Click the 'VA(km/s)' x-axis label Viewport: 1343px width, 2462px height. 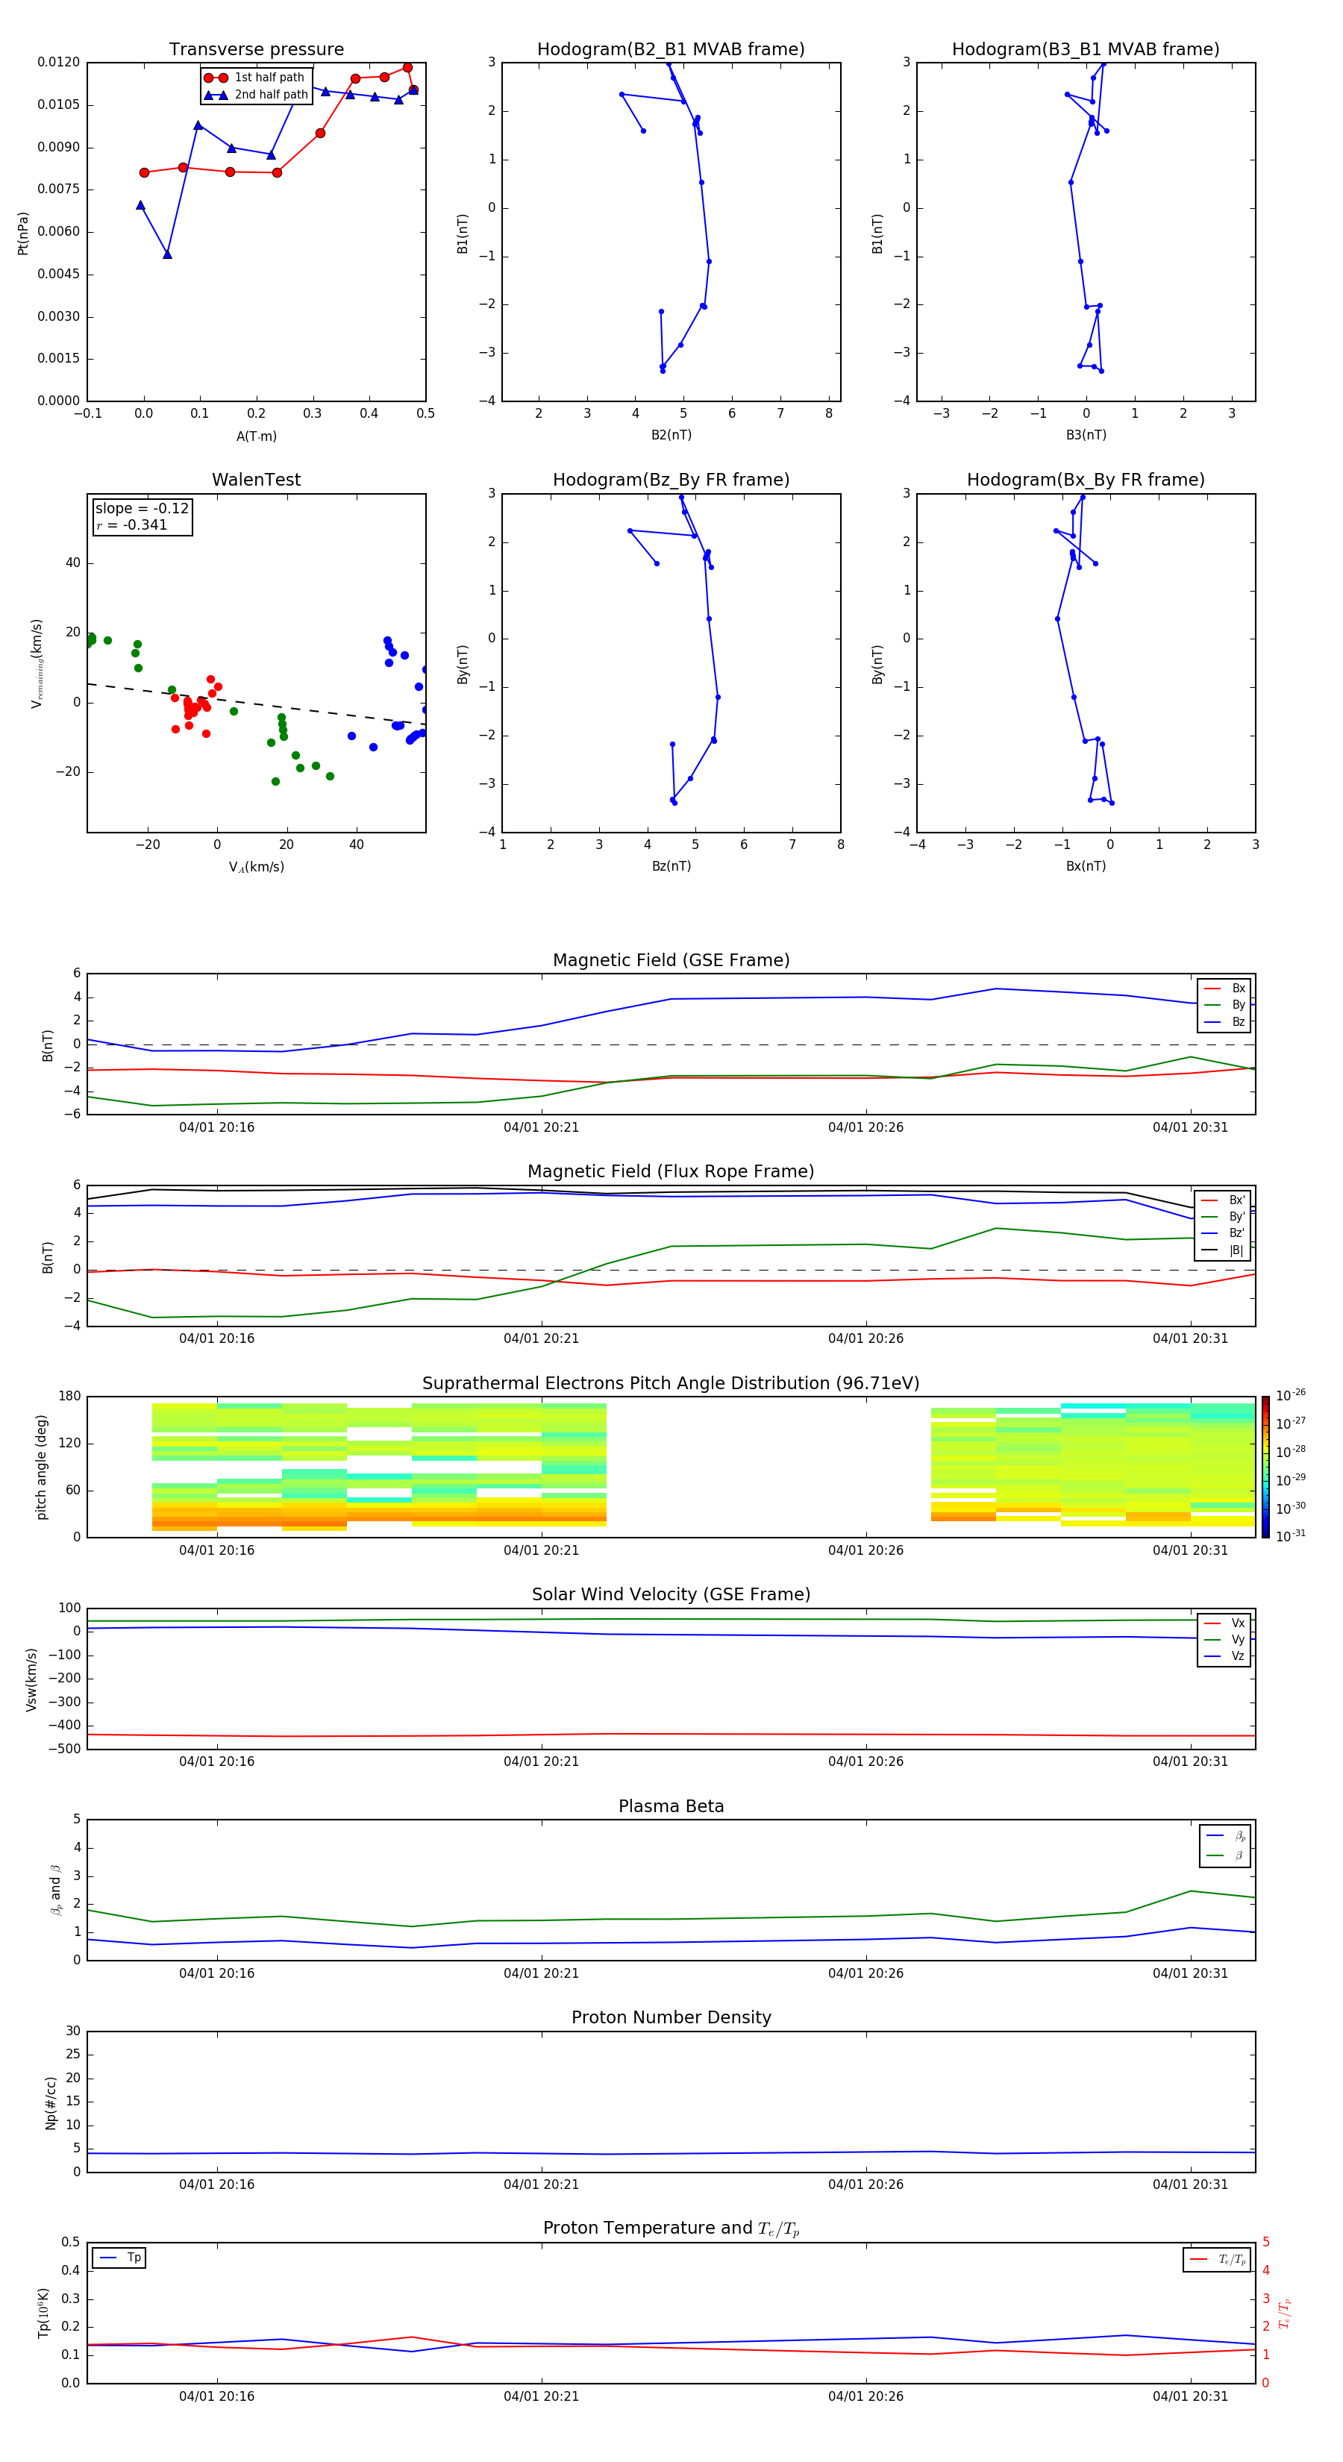point(256,867)
